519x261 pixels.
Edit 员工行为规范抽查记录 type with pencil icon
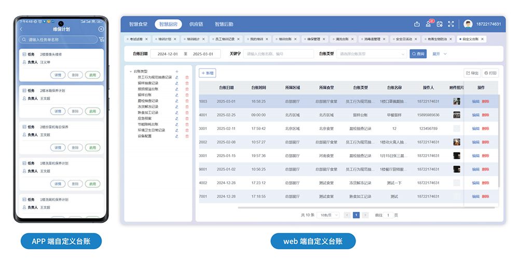[x=177, y=77]
